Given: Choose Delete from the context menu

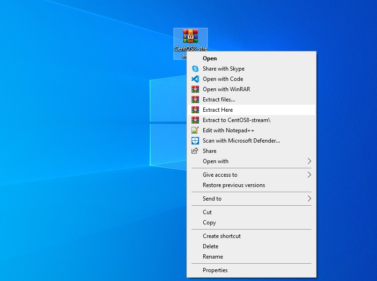Looking at the screenshot, I should tap(251, 246).
